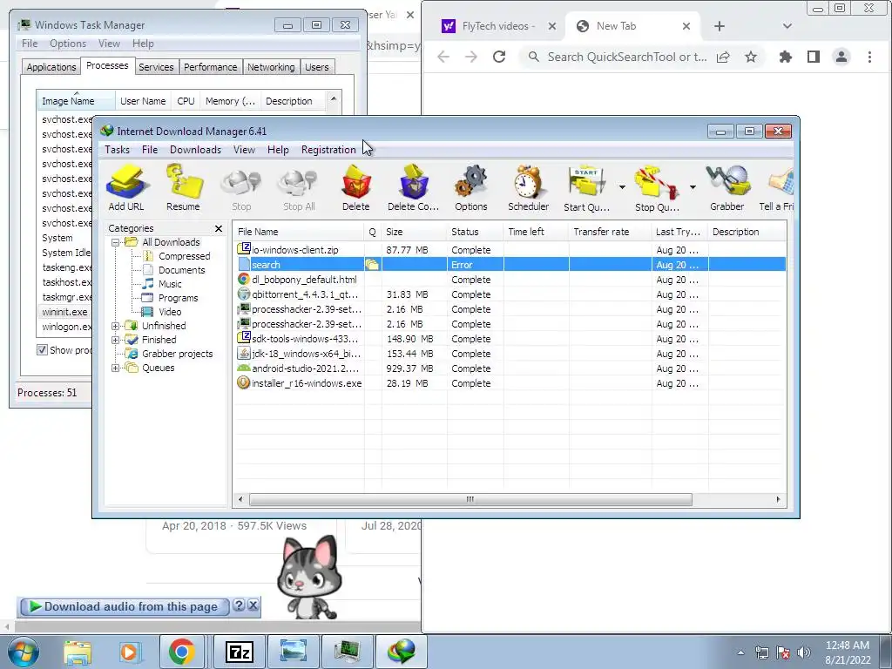892x669 pixels.
Task: Switch to Performance tab in Task Manager
Action: tap(211, 67)
